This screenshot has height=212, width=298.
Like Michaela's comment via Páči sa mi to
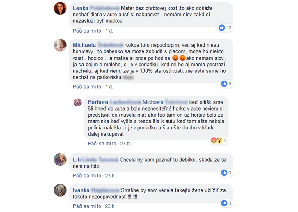(87, 87)
